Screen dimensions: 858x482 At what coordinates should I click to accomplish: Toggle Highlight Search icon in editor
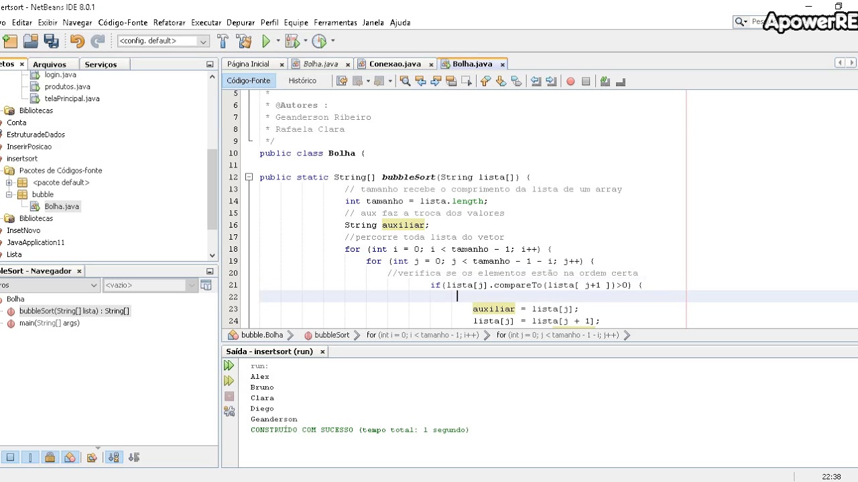coord(451,81)
